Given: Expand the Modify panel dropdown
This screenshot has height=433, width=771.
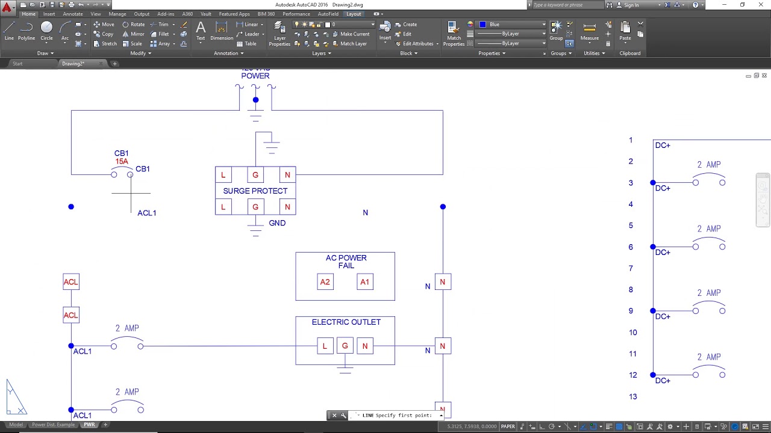Looking at the screenshot, I should coord(141,54).
